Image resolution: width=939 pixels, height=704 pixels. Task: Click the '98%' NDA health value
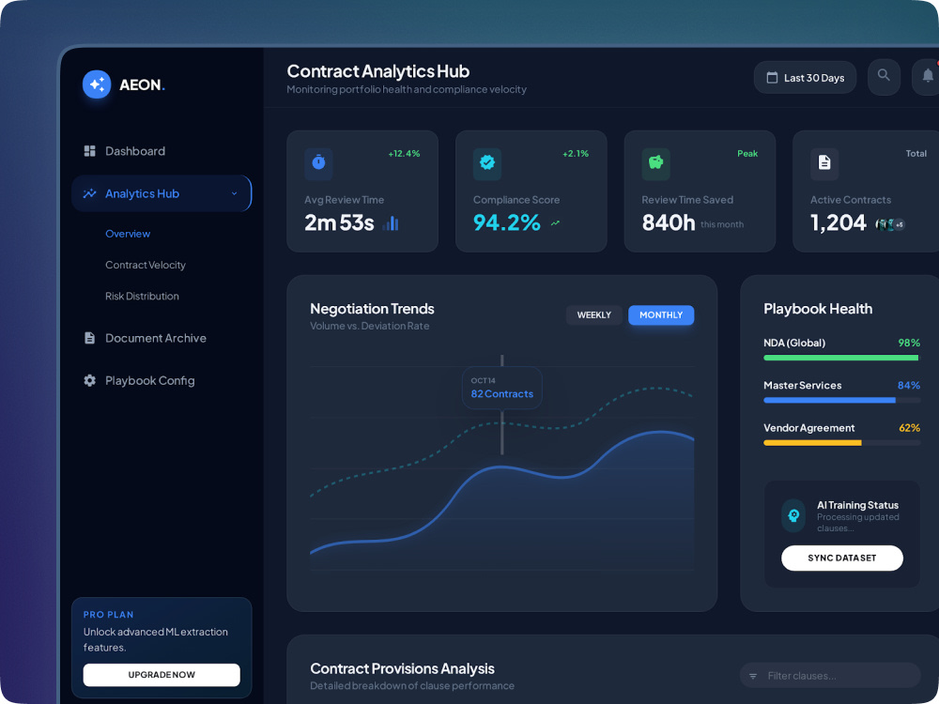point(909,343)
